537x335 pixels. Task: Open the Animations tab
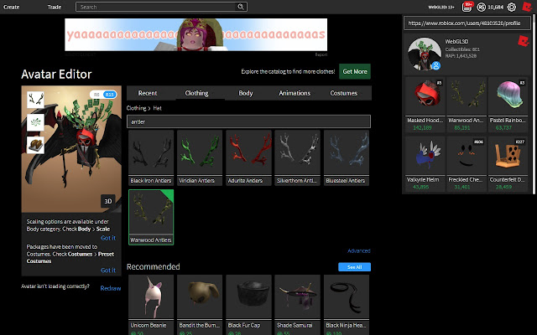tap(295, 93)
